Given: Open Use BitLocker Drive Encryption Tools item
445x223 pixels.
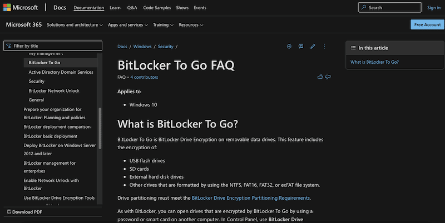Looking at the screenshot, I should pos(59,198).
